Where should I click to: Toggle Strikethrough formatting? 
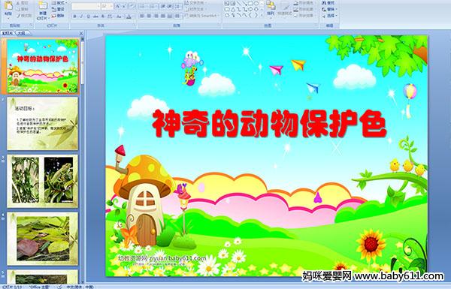(x=95, y=17)
